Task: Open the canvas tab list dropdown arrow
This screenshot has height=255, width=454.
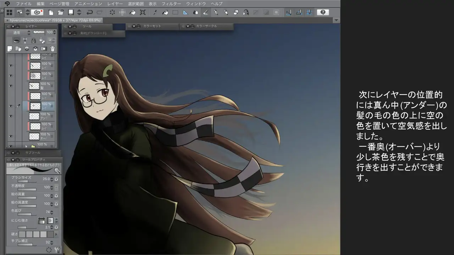Action: click(336, 21)
